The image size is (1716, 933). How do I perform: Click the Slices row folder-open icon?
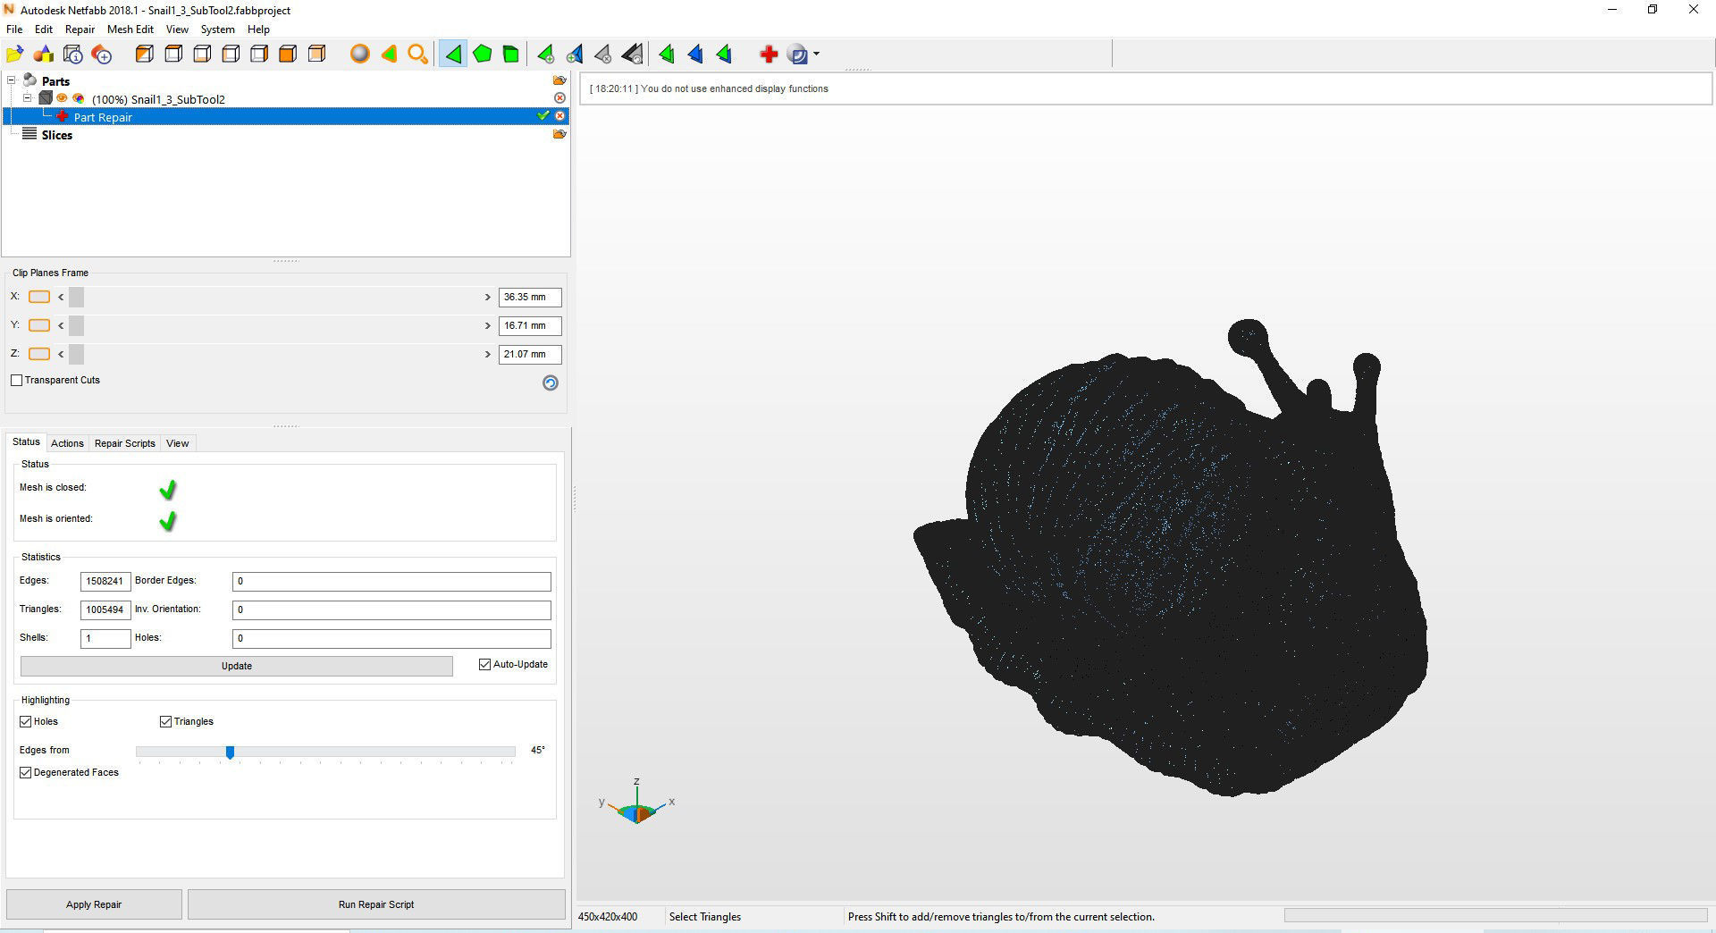(x=559, y=134)
